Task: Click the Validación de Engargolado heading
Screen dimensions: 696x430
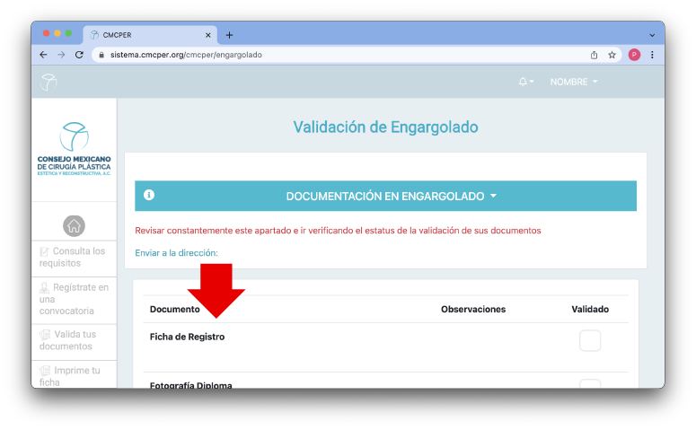Action: [x=385, y=127]
